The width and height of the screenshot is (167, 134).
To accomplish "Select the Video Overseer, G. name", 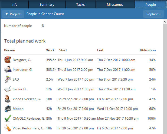I will click(x=27, y=99).
